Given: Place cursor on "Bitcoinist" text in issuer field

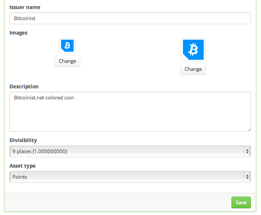Looking at the screenshot, I should point(25,18).
